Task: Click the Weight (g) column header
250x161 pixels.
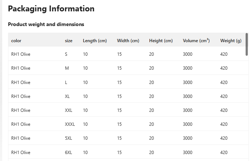Action: (231, 41)
